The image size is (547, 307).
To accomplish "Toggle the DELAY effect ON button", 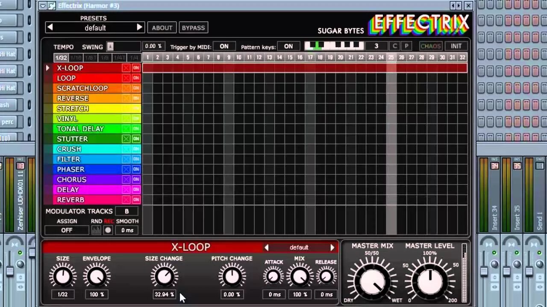I will pyautogui.click(x=136, y=190).
